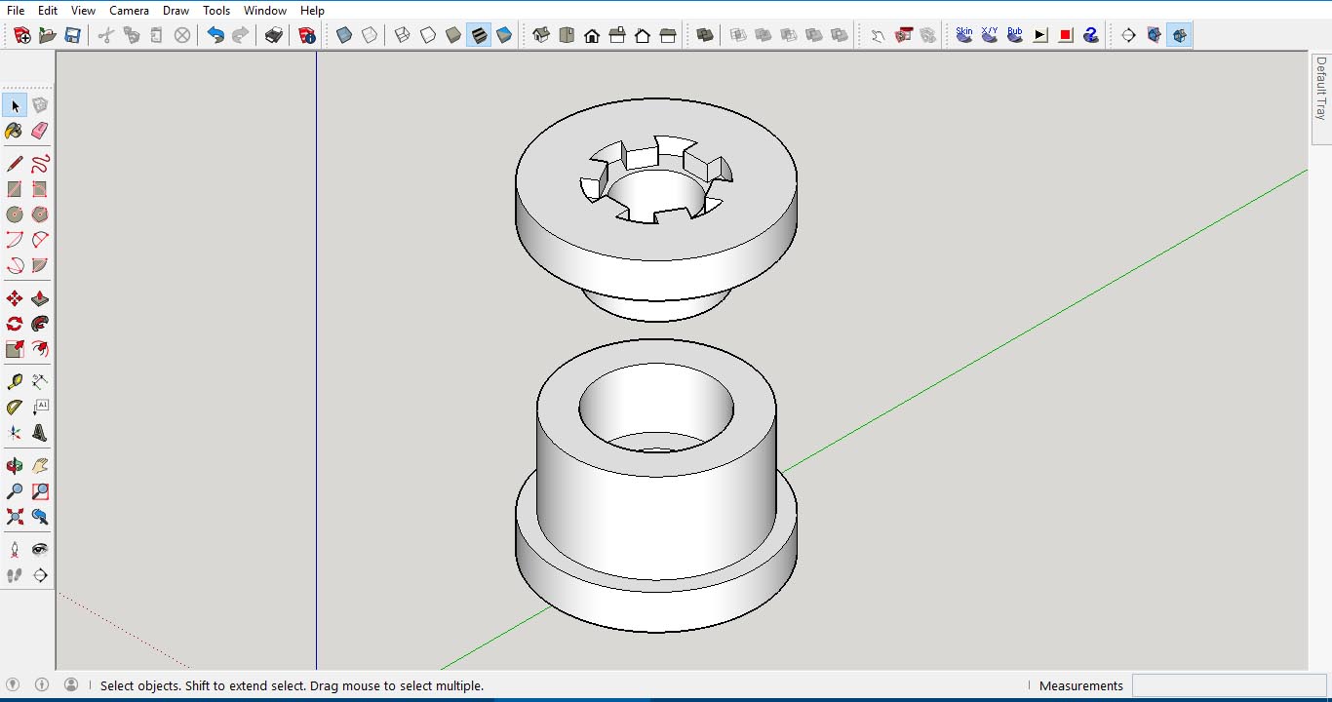Activate the Orbit tool
The height and width of the screenshot is (702, 1332).
point(14,465)
